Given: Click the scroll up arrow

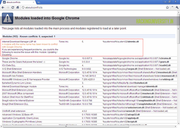Looking at the screenshot, I should (x=179, y=12).
